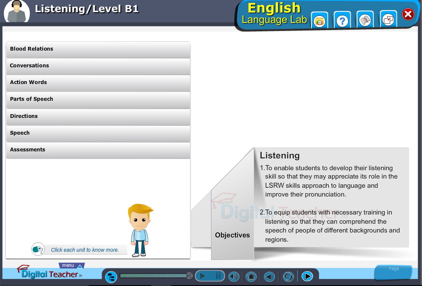This screenshot has width=422, height=286.
Task: Open the tree structure icon in player bar
Action: [111, 276]
